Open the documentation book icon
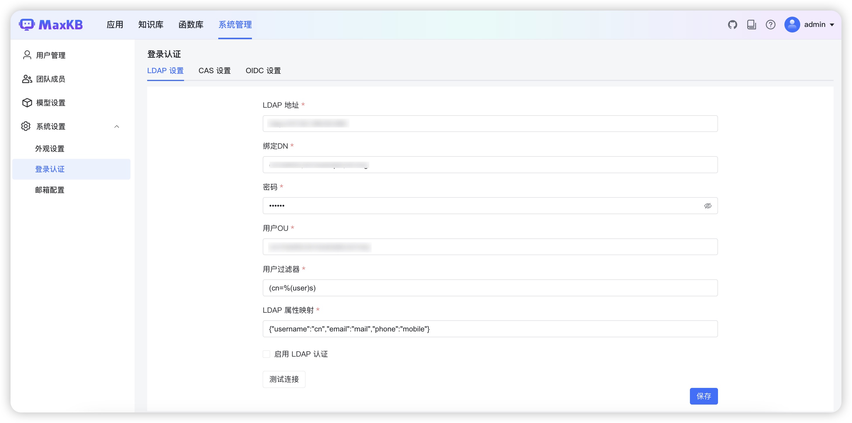The width and height of the screenshot is (852, 423). click(751, 25)
